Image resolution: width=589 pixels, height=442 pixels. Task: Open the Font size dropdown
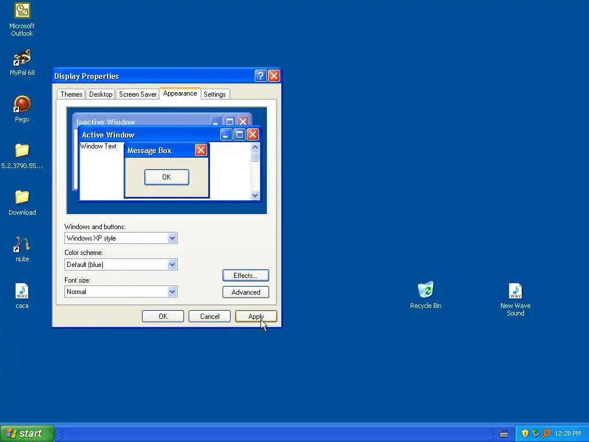click(x=172, y=292)
